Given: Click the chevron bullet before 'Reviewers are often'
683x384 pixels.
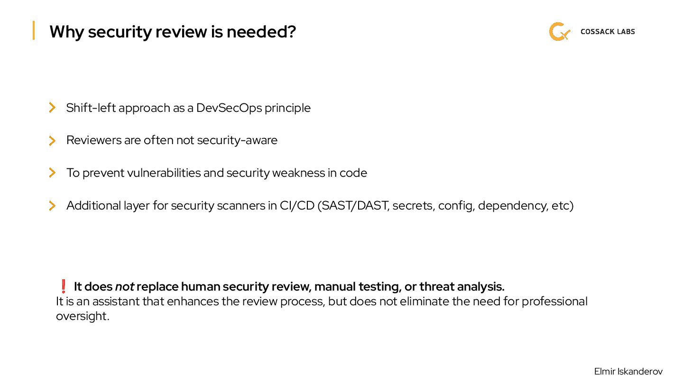Looking at the screenshot, I should point(52,140).
